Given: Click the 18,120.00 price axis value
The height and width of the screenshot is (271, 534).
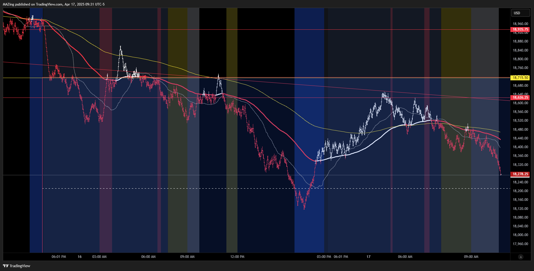Looking at the screenshot, I should point(520,209).
